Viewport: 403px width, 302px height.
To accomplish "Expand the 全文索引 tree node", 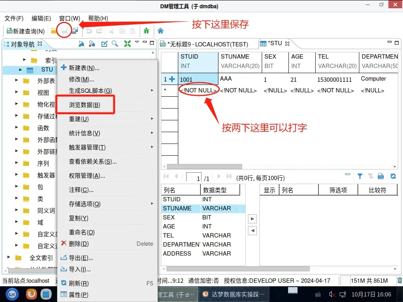I will click(x=9, y=258).
